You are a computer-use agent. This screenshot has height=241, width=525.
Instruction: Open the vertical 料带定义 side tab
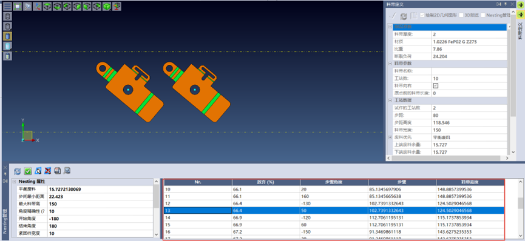[x=520, y=31]
